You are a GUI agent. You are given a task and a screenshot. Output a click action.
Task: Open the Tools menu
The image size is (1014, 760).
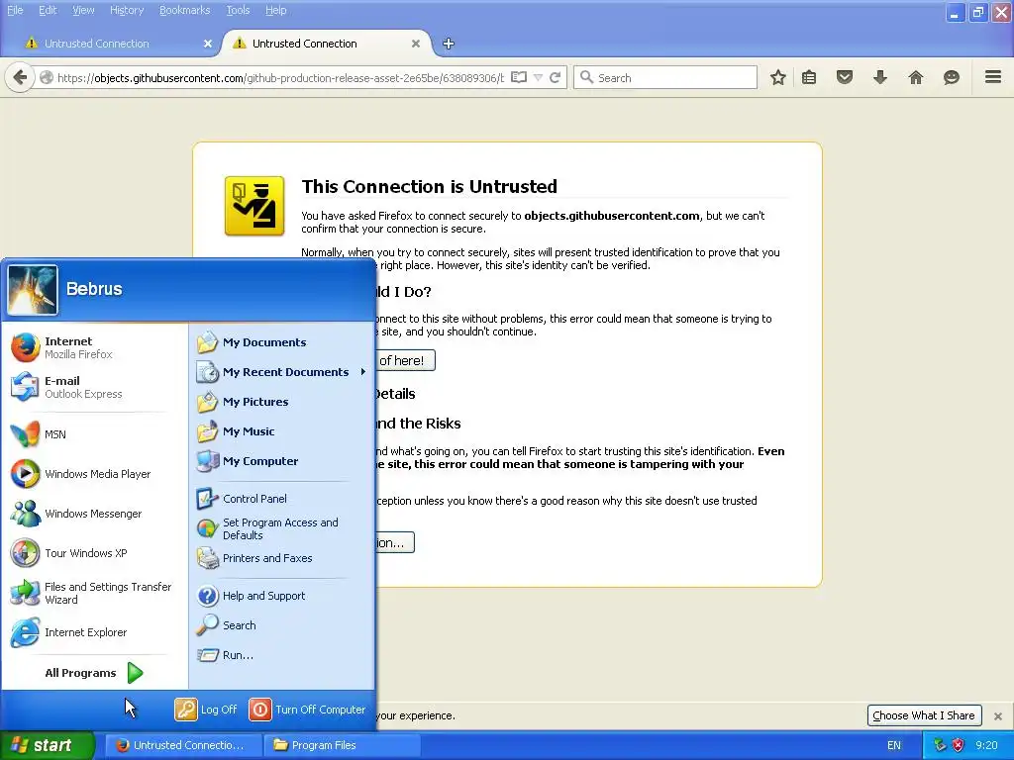click(x=238, y=10)
